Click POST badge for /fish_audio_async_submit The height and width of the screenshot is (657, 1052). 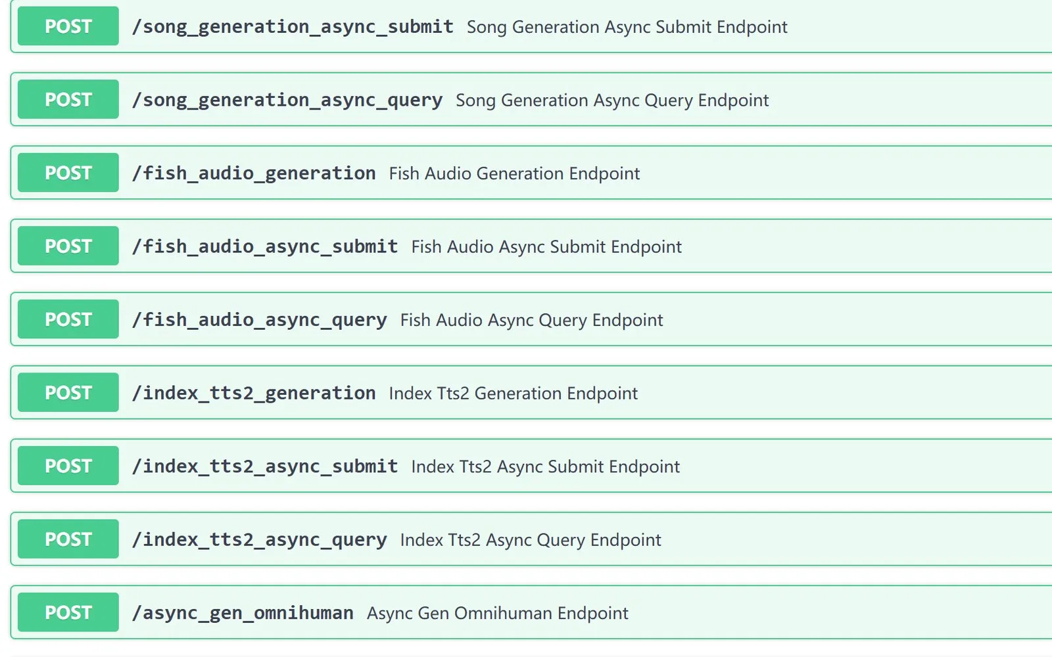click(x=68, y=246)
